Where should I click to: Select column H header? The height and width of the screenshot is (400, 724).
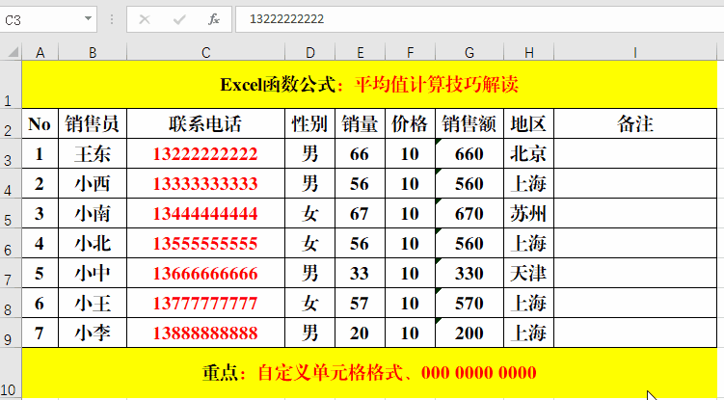pos(528,52)
